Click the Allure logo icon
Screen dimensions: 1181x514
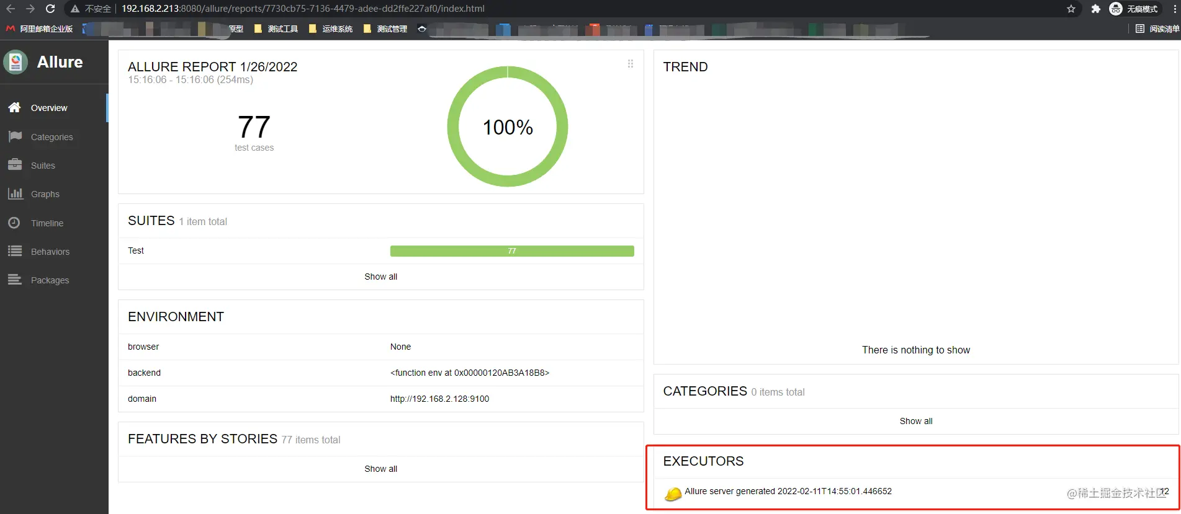tap(16, 62)
